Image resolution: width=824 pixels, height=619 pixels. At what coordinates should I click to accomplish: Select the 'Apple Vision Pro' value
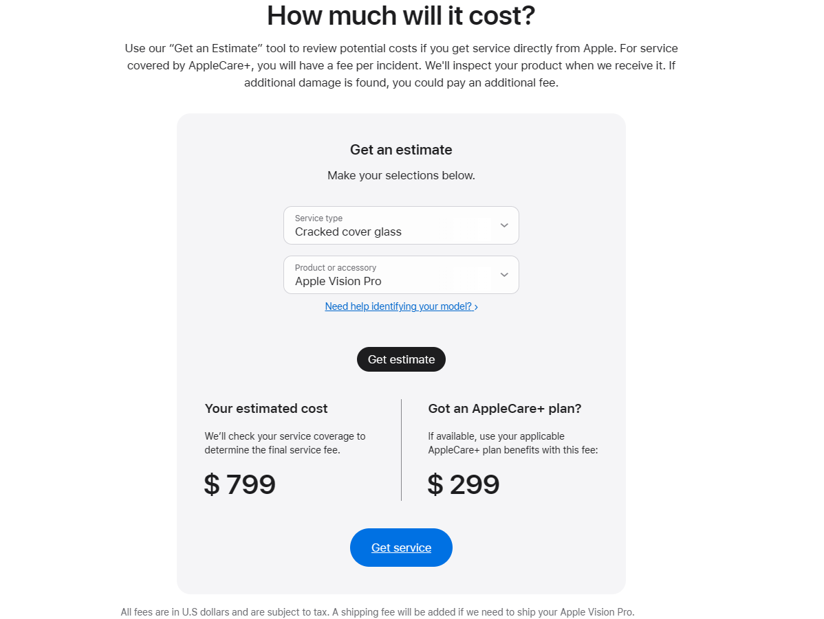(338, 282)
